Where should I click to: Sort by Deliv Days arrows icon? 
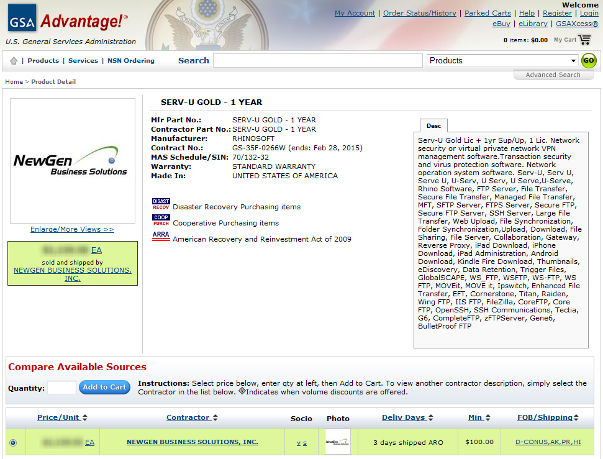click(431, 417)
